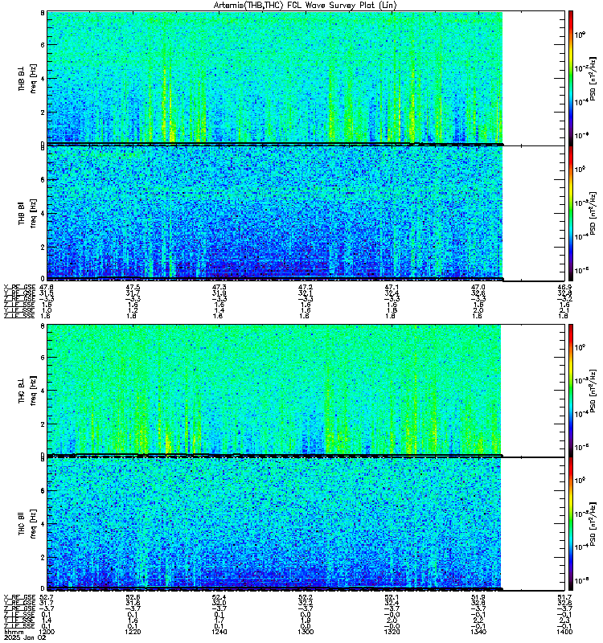Image resolution: width=603 pixels, height=643 pixels.
Task: Click the time label 1320
Action: pyautogui.click(x=392, y=632)
